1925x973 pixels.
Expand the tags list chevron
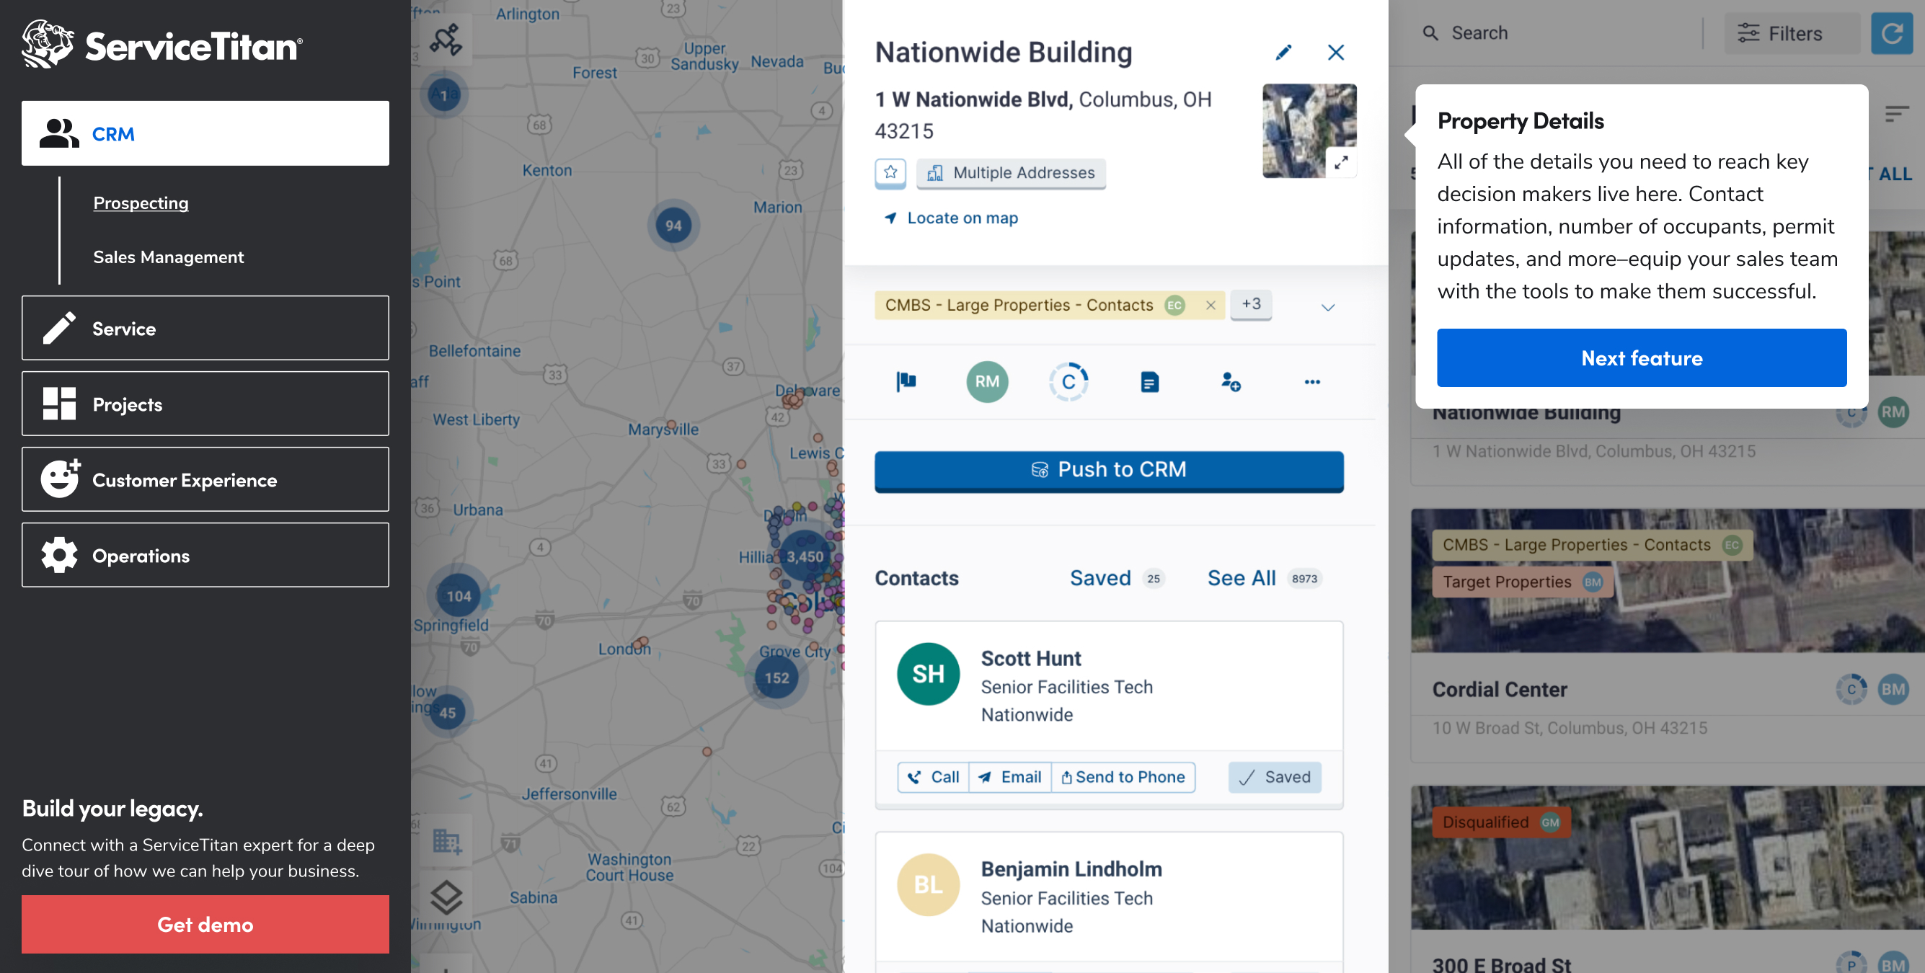[x=1328, y=307]
